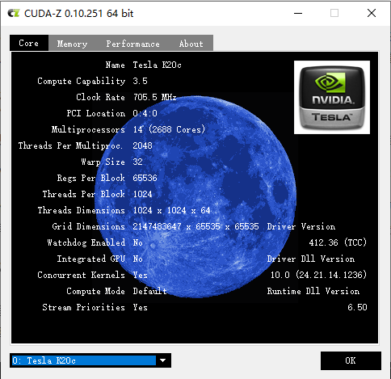Click the clock rate '705.5 MHz'
391x379 pixels.
155,97
